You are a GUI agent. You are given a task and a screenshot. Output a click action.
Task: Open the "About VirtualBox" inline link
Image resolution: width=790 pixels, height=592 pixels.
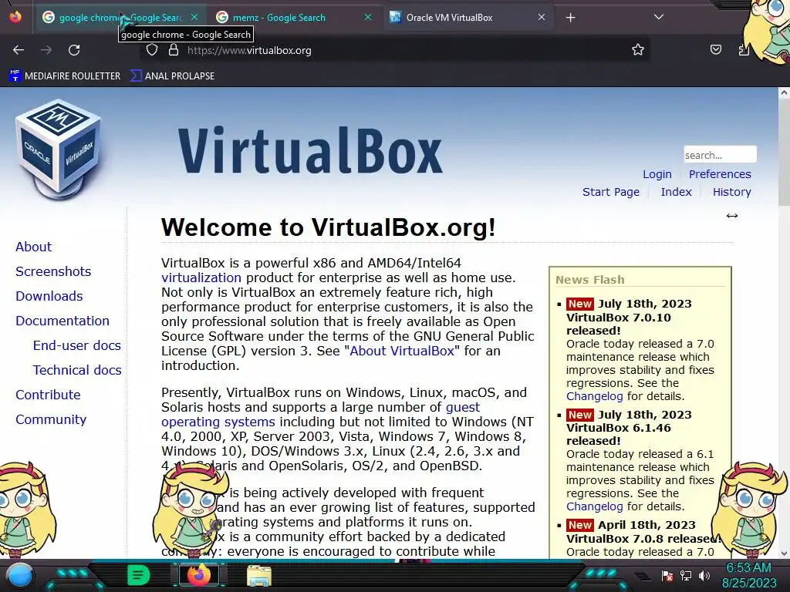click(401, 351)
